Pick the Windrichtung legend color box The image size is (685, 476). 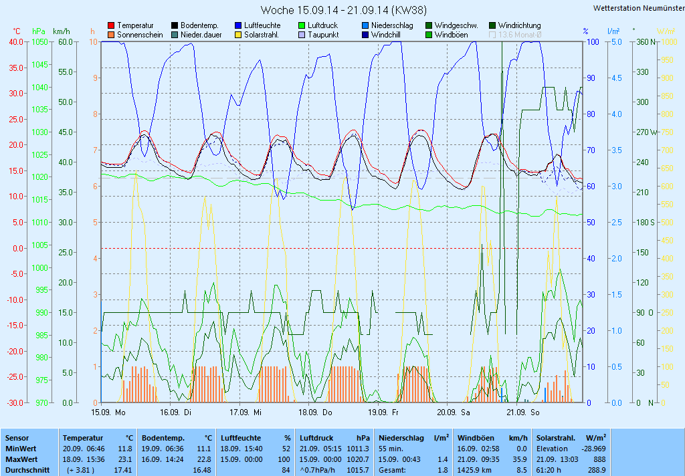click(492, 25)
